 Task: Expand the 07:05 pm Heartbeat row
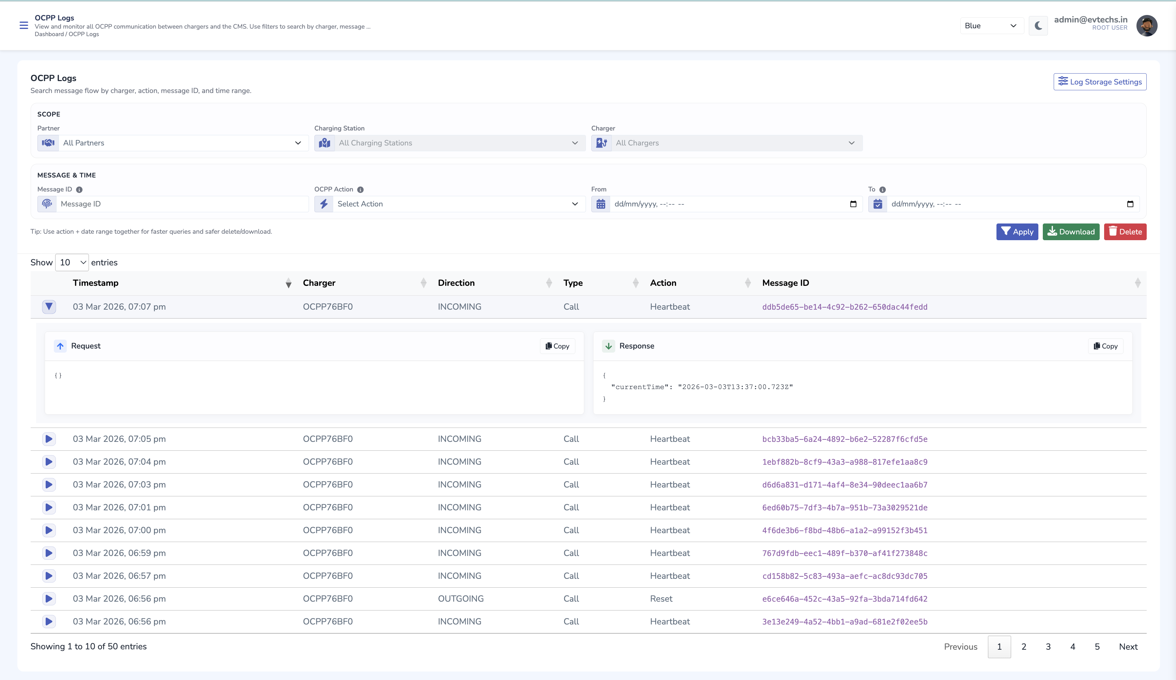pyautogui.click(x=48, y=439)
